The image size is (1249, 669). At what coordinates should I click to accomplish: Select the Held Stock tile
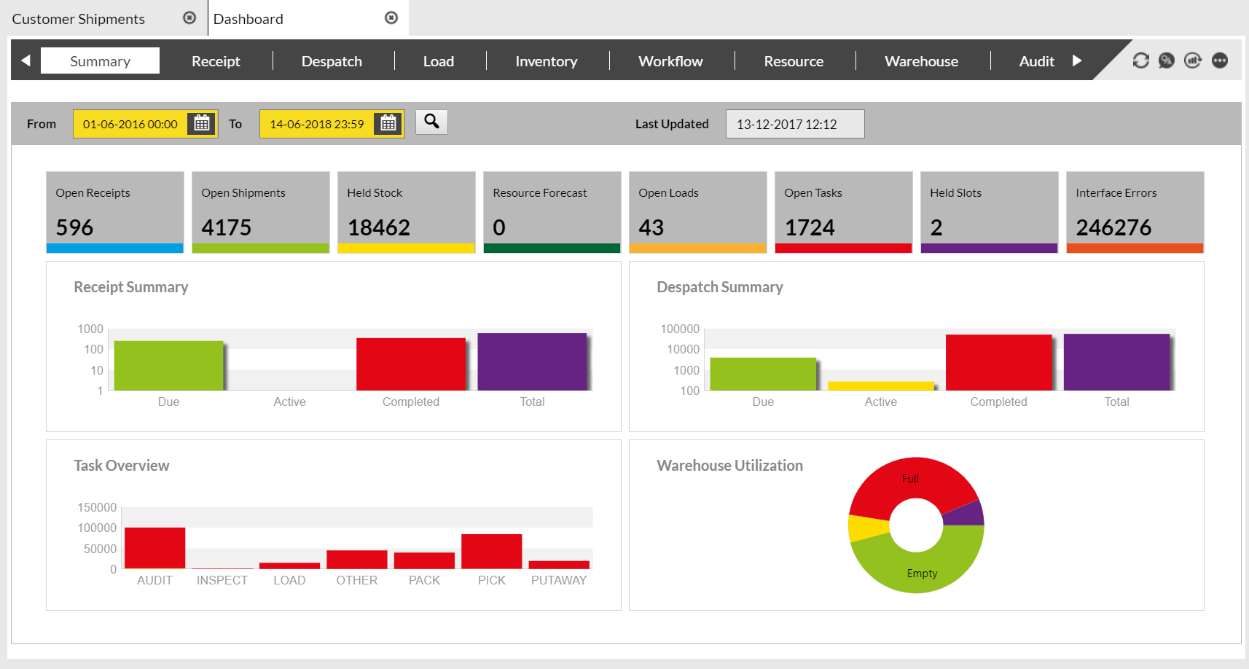click(x=407, y=212)
